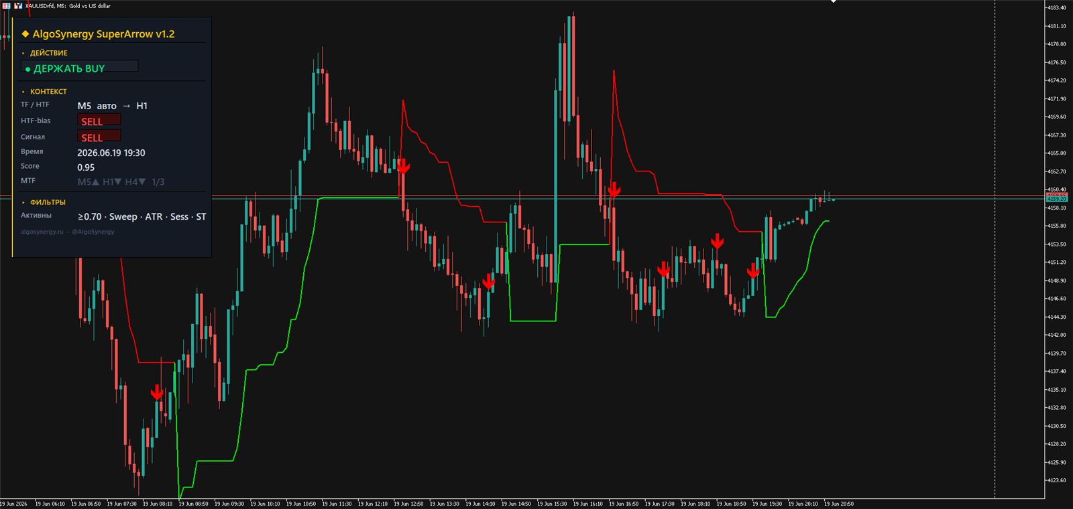Select the sell arrow near 19 Jun 17:30
Screen dimensions: 1073x509
[663, 269]
